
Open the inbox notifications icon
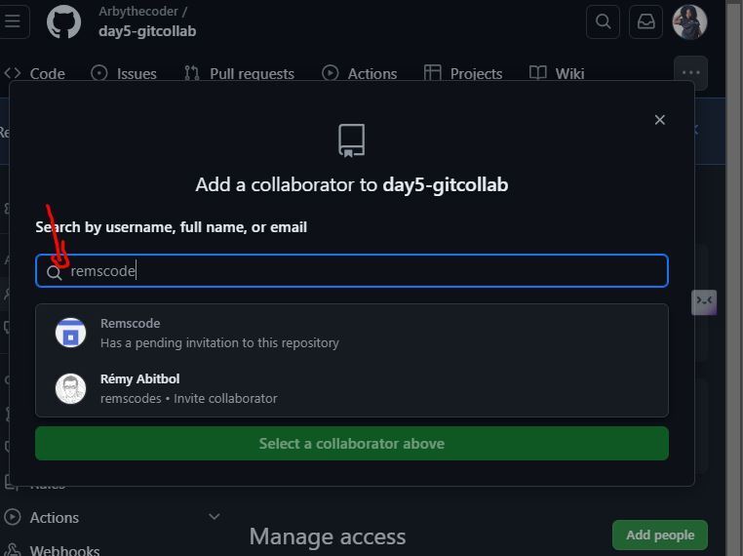pyautogui.click(x=645, y=21)
